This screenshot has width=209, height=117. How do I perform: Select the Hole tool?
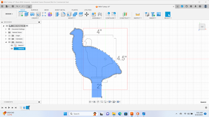pyautogui.click(x=38, y=14)
